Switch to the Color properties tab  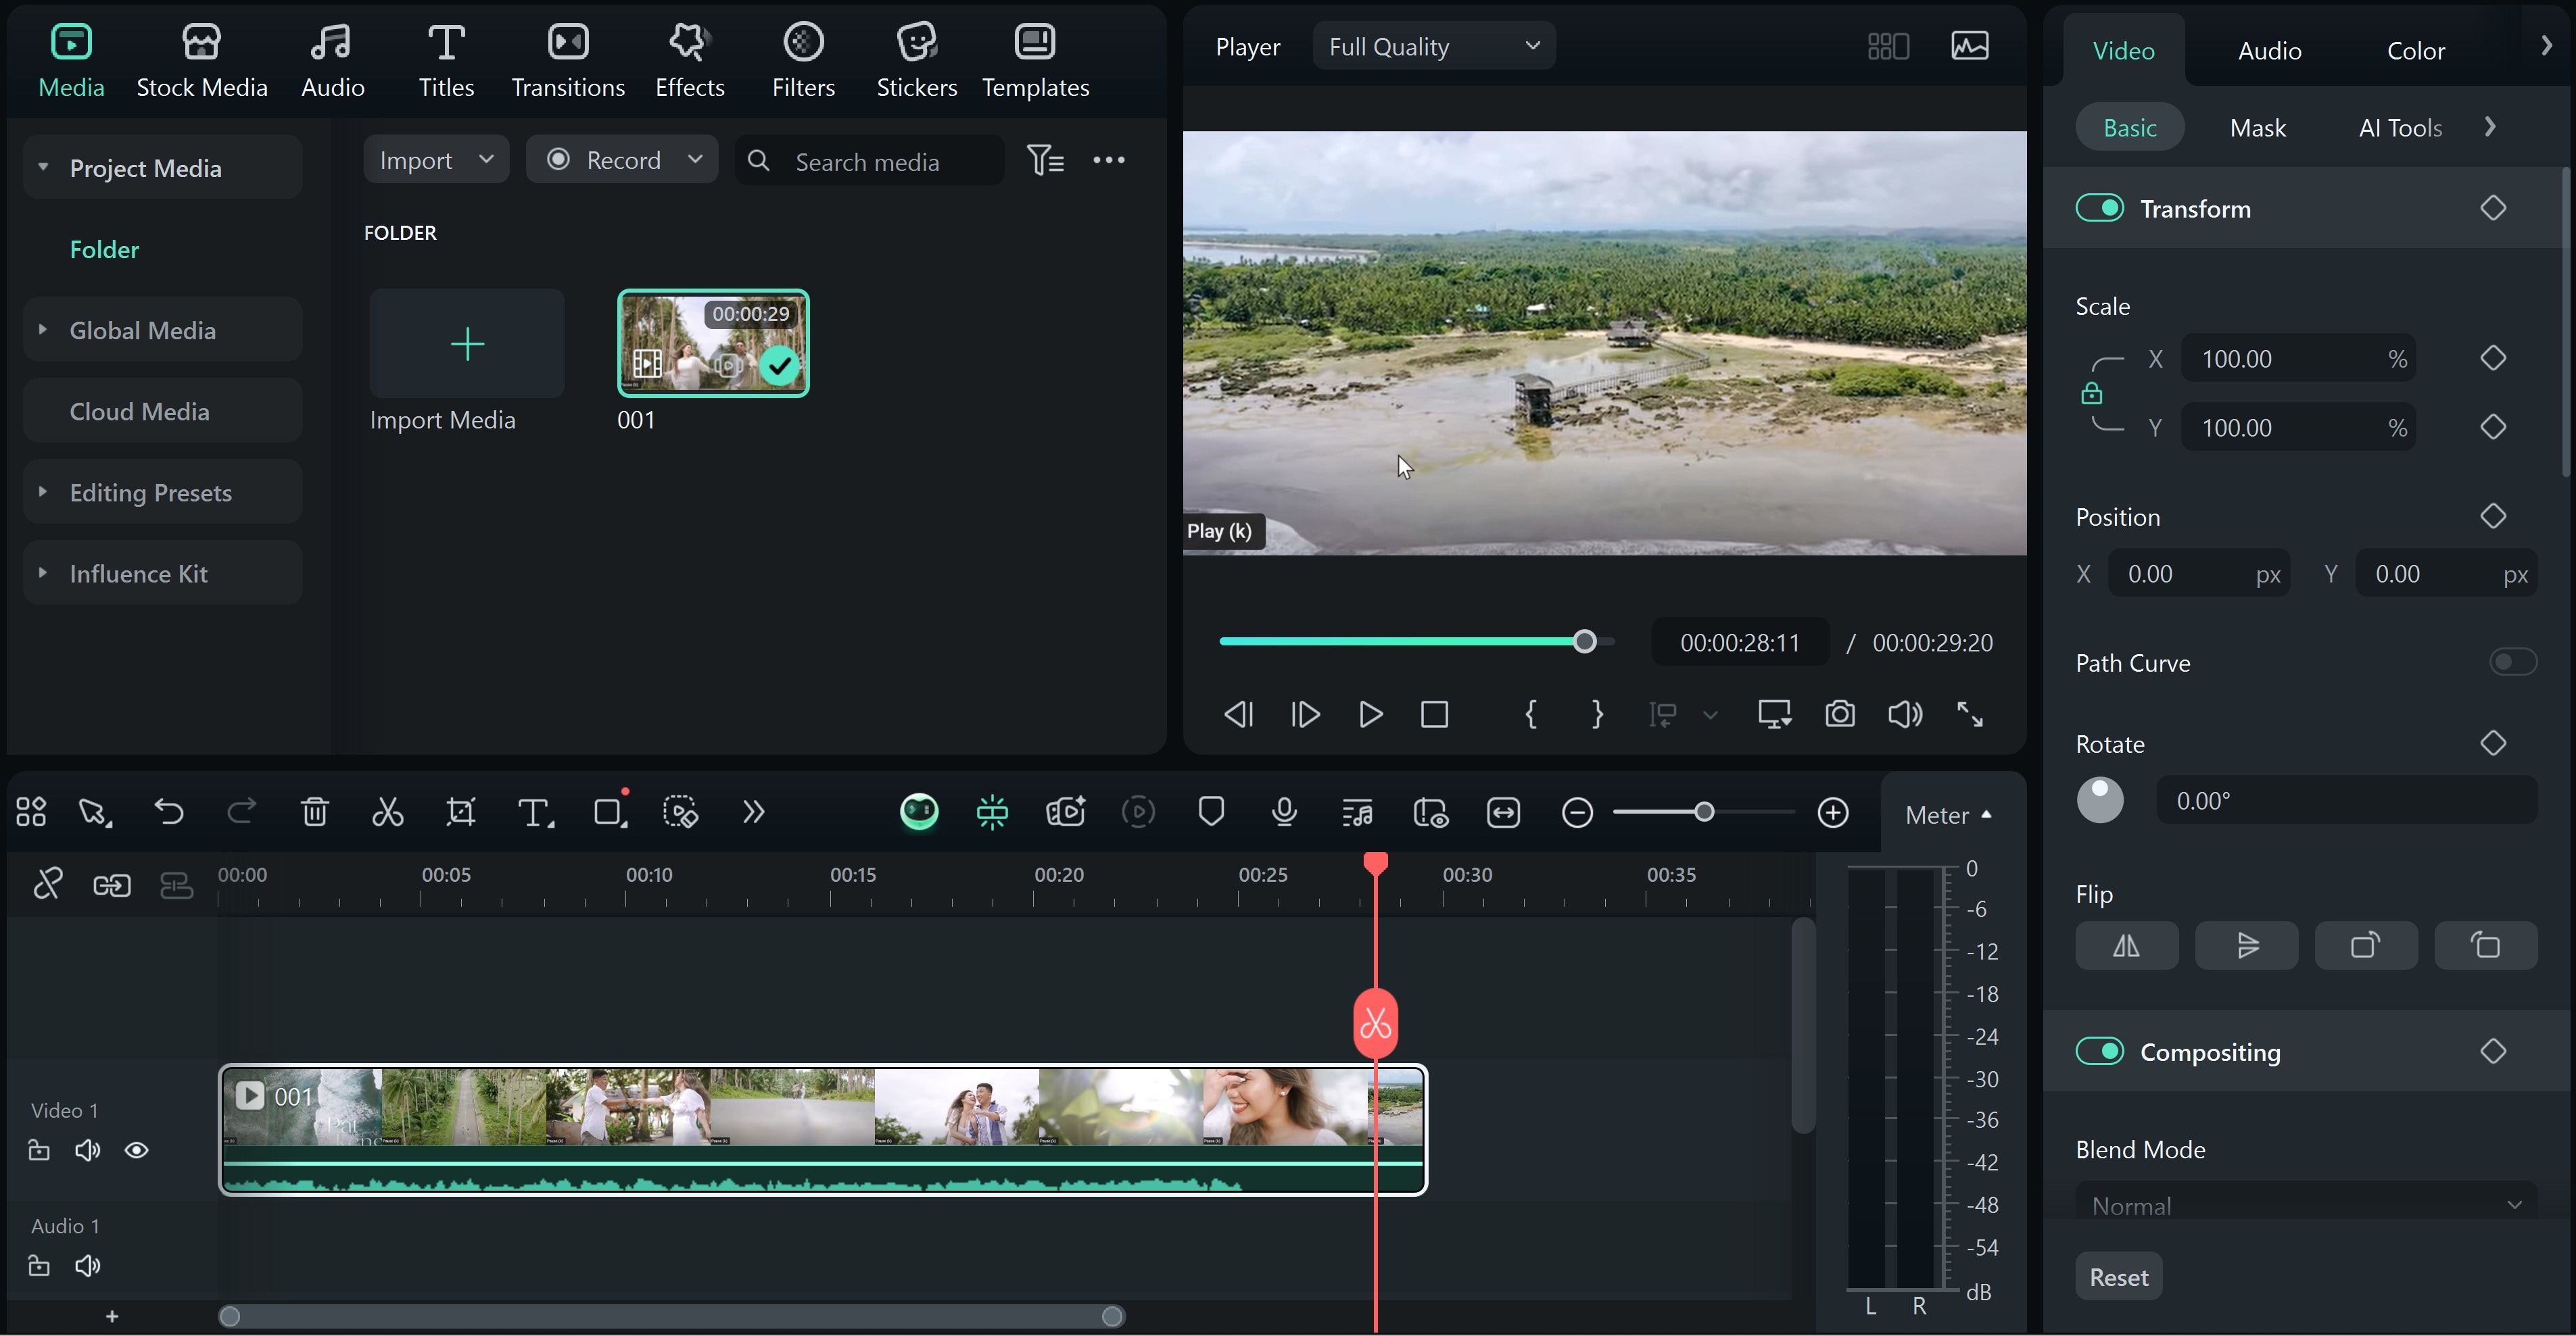(x=2415, y=50)
